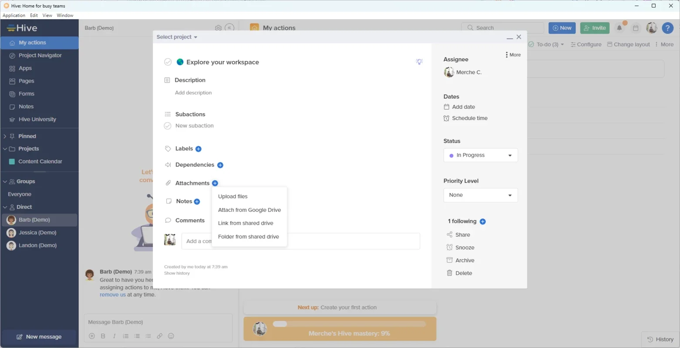This screenshot has width=680, height=348.
Task: Click the New button
Action: click(x=562, y=28)
